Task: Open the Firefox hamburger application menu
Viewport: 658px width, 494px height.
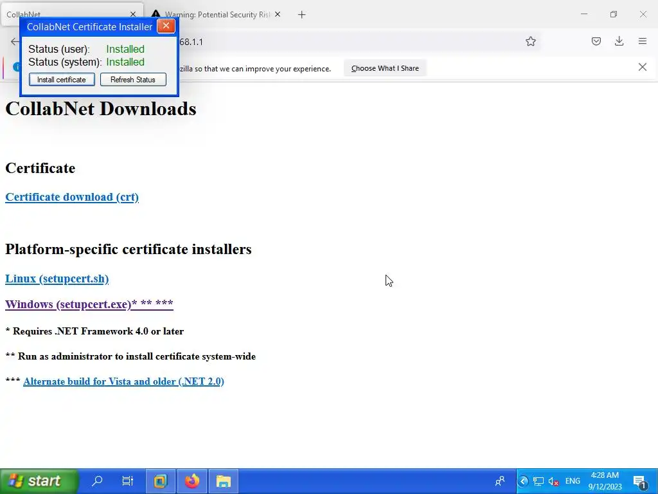Action: click(642, 41)
